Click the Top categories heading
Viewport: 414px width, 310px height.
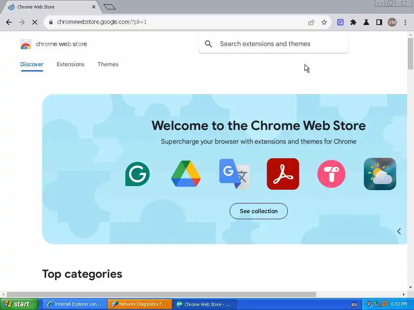(82, 274)
